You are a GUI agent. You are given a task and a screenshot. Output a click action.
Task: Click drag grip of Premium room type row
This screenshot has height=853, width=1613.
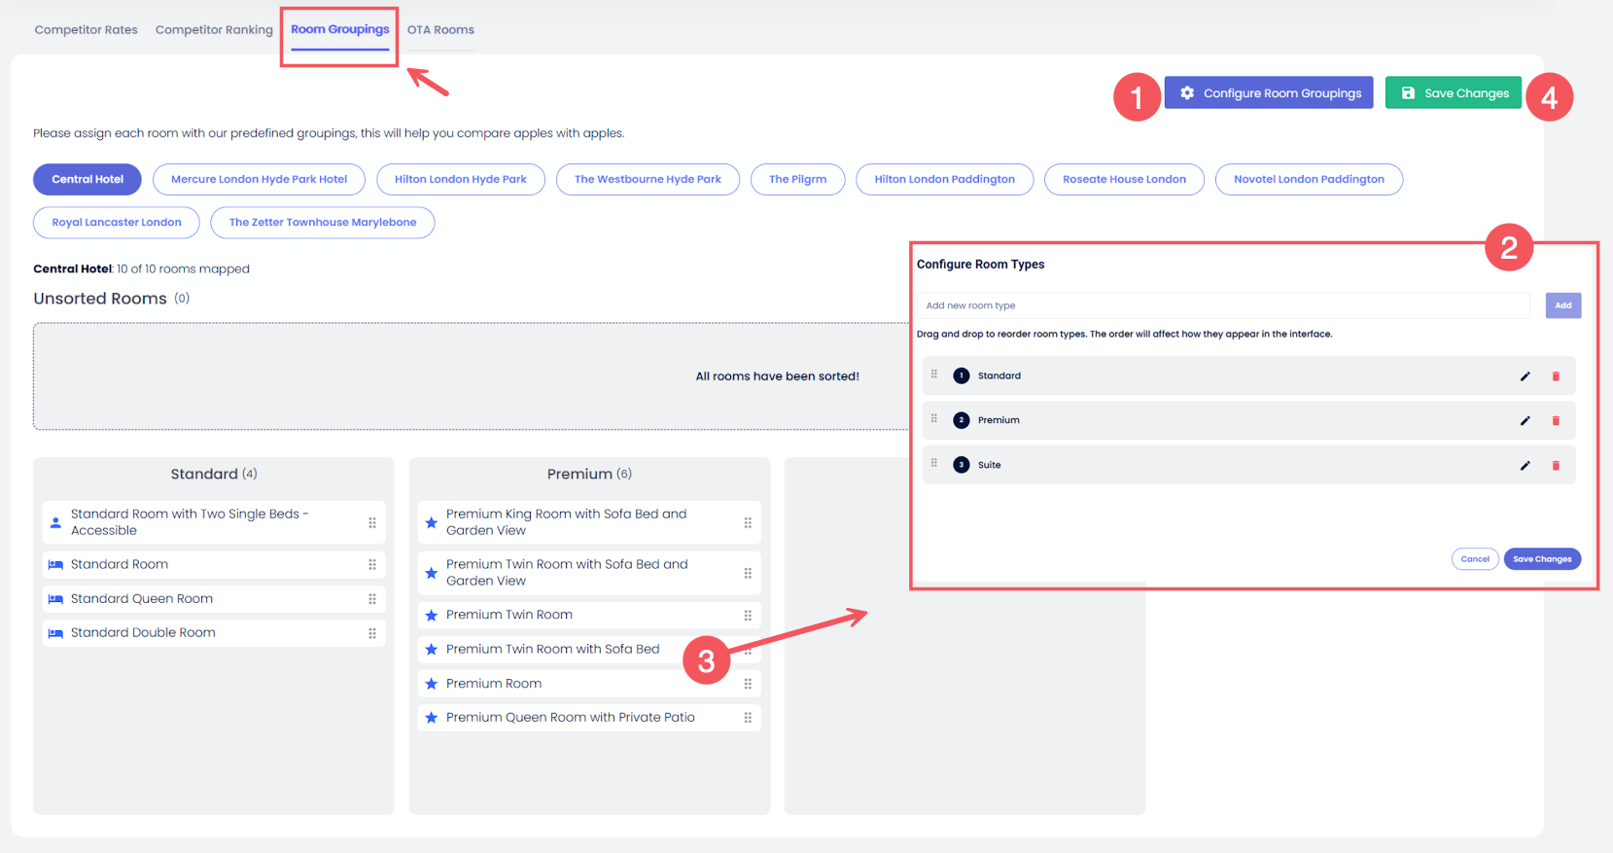(x=934, y=419)
